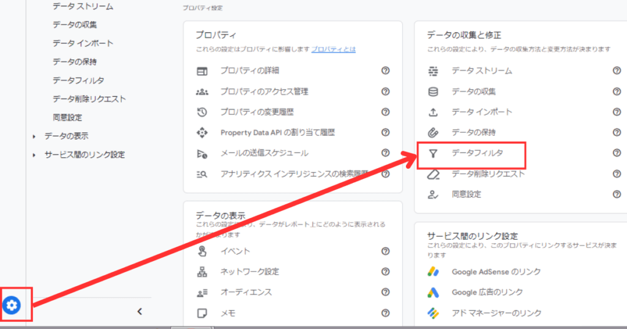Screen dimensions: 627x329
Task: Open help for 同意設定 in card
Action: (x=617, y=194)
